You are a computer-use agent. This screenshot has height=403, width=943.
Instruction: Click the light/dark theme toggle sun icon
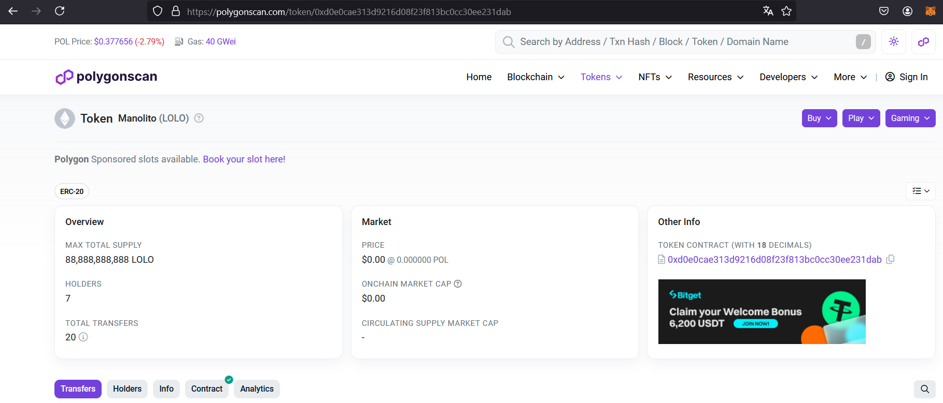point(893,42)
